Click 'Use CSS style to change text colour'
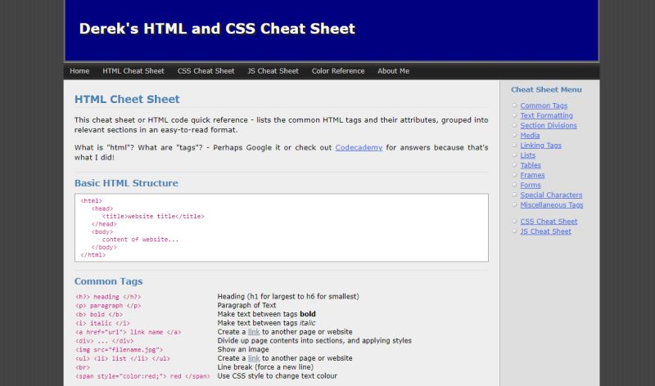This screenshot has width=655, height=386. point(277,375)
